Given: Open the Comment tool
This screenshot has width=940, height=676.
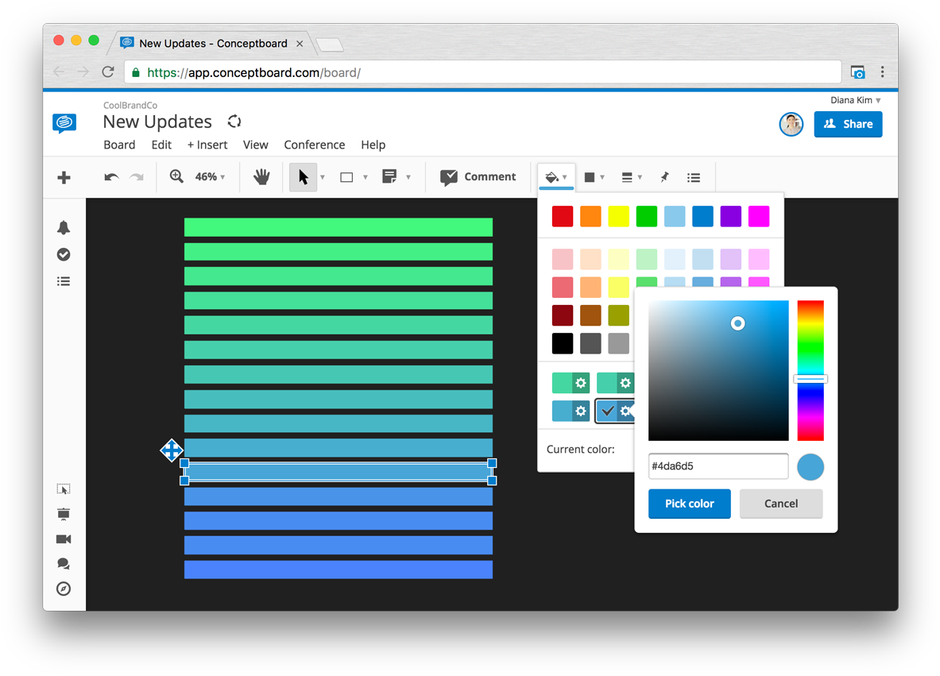Looking at the screenshot, I should [478, 176].
